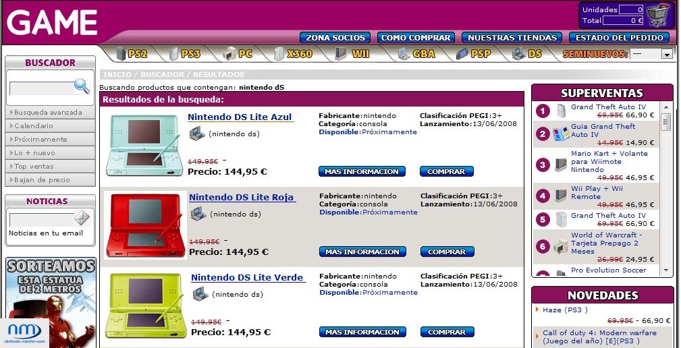Click ZONA SOCIOS button
This screenshot has height=348, width=681.
(x=335, y=38)
